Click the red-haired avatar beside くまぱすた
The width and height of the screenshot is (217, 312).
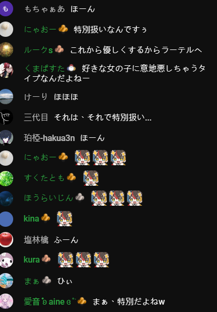(6, 70)
